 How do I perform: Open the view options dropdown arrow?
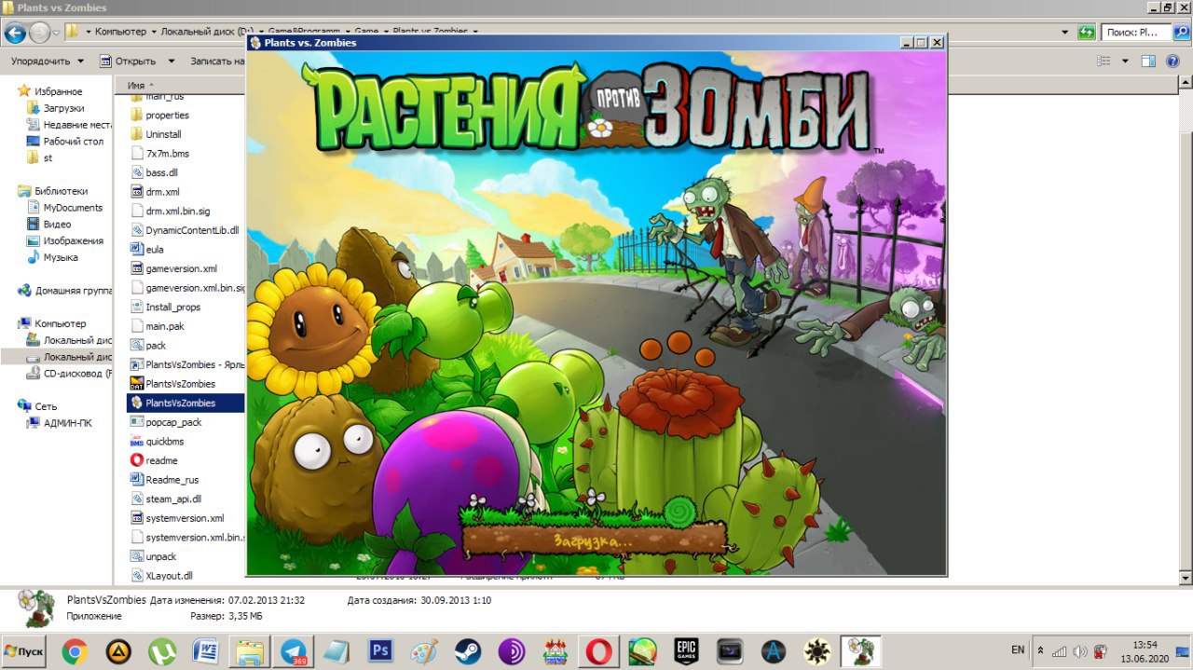tap(1125, 62)
